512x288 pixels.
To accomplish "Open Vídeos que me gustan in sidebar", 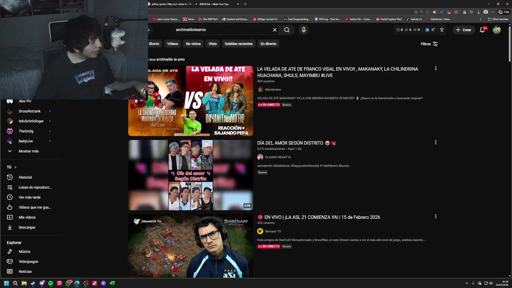I will pyautogui.click(x=29, y=207).
